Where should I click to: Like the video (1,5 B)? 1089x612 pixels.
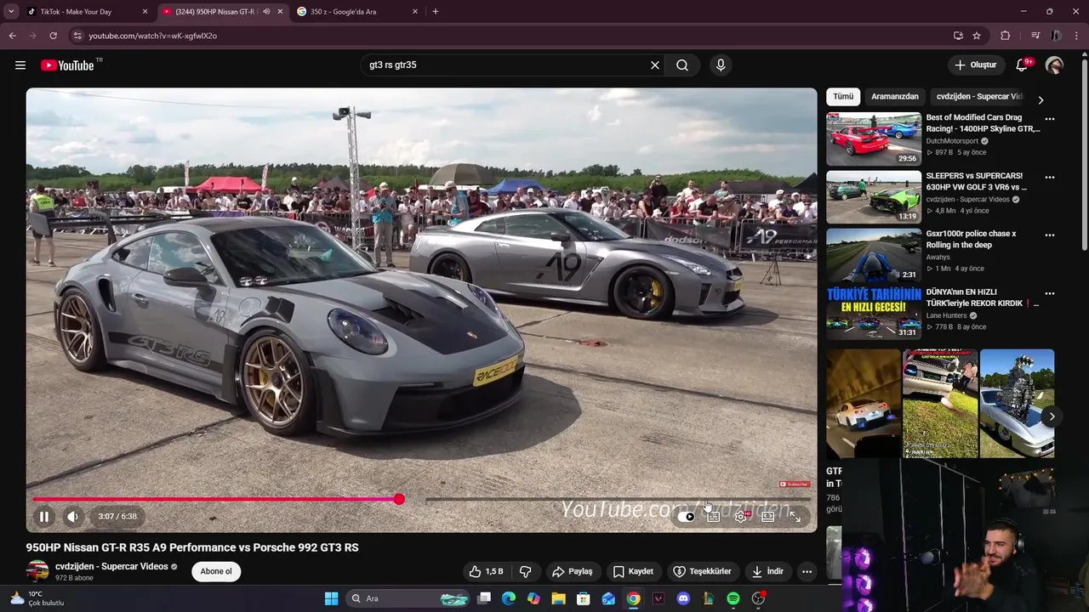click(486, 571)
